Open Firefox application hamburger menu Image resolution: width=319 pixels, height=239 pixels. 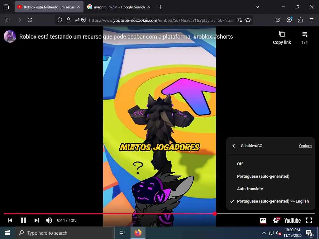point(312,20)
